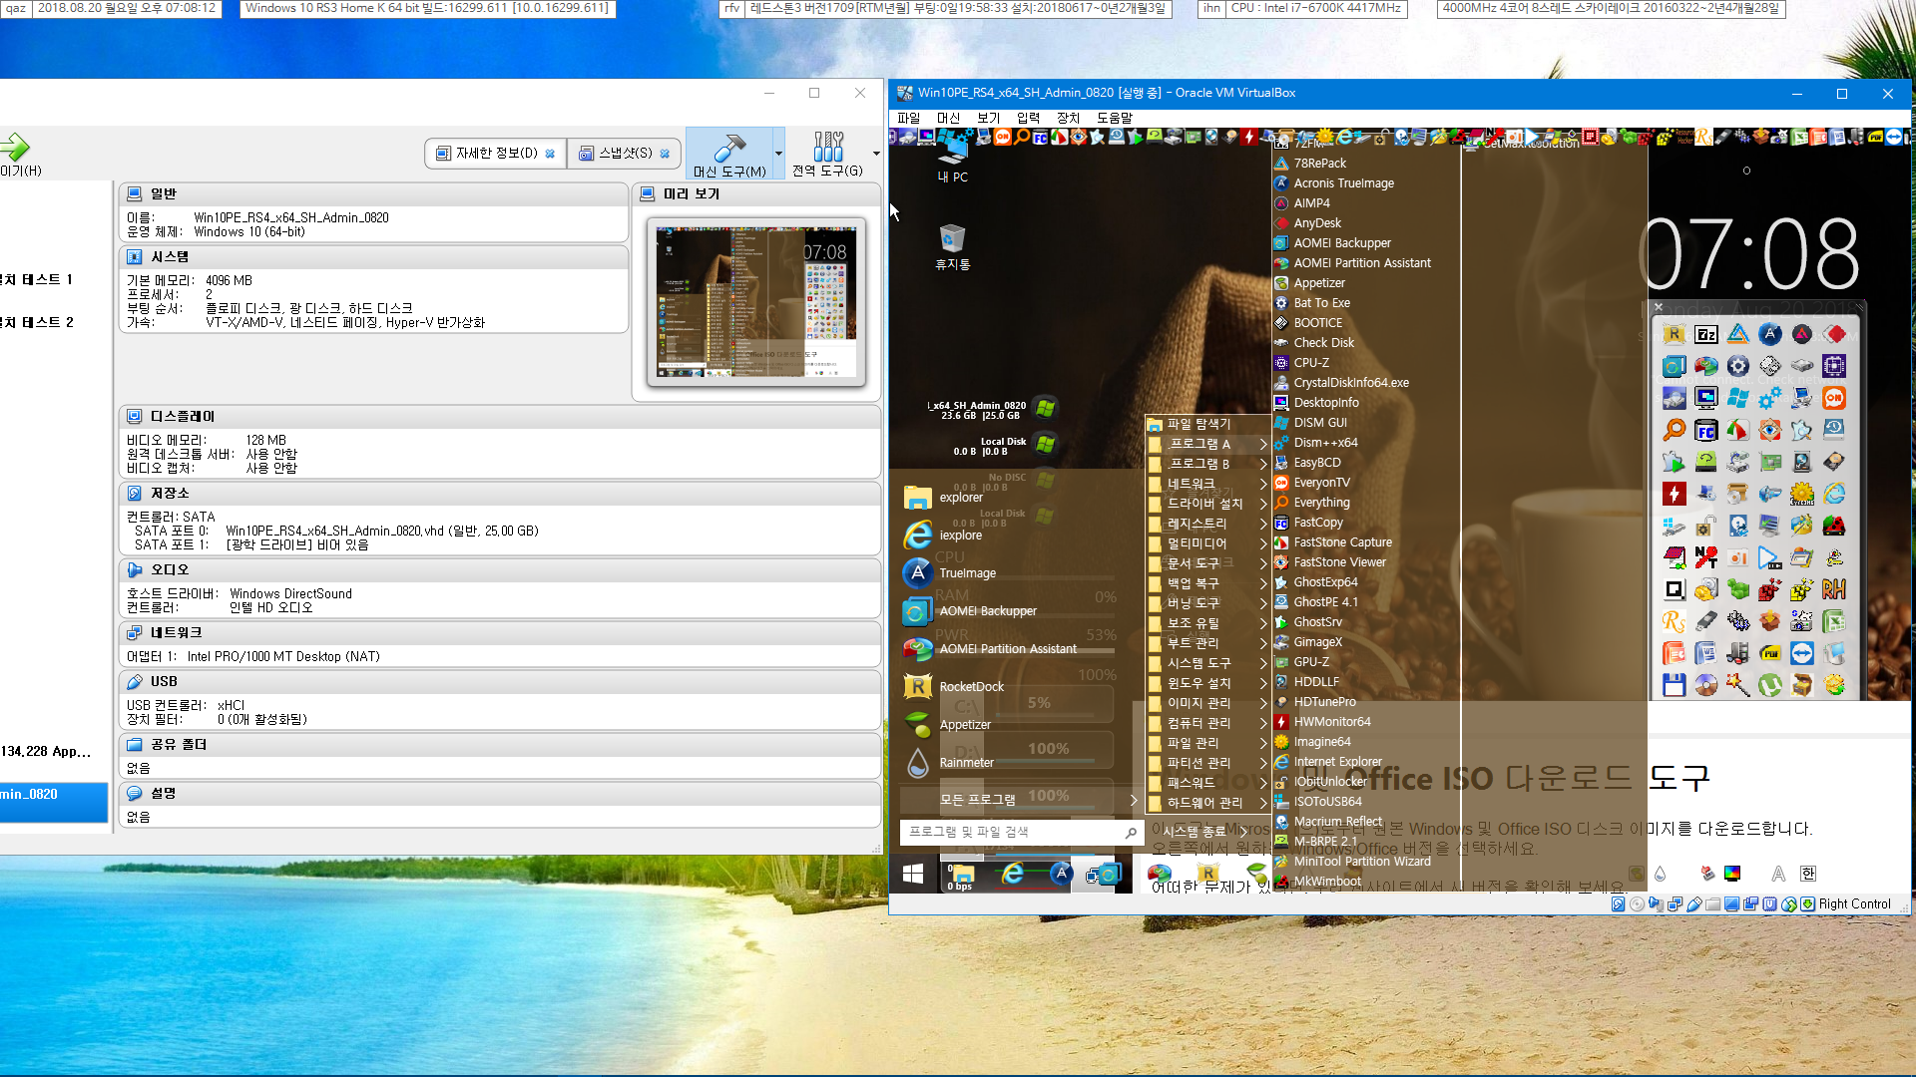This screenshot has height=1077, width=1916.
Task: Toggle the 스냅샷(S) snapshots view
Action: (626, 154)
